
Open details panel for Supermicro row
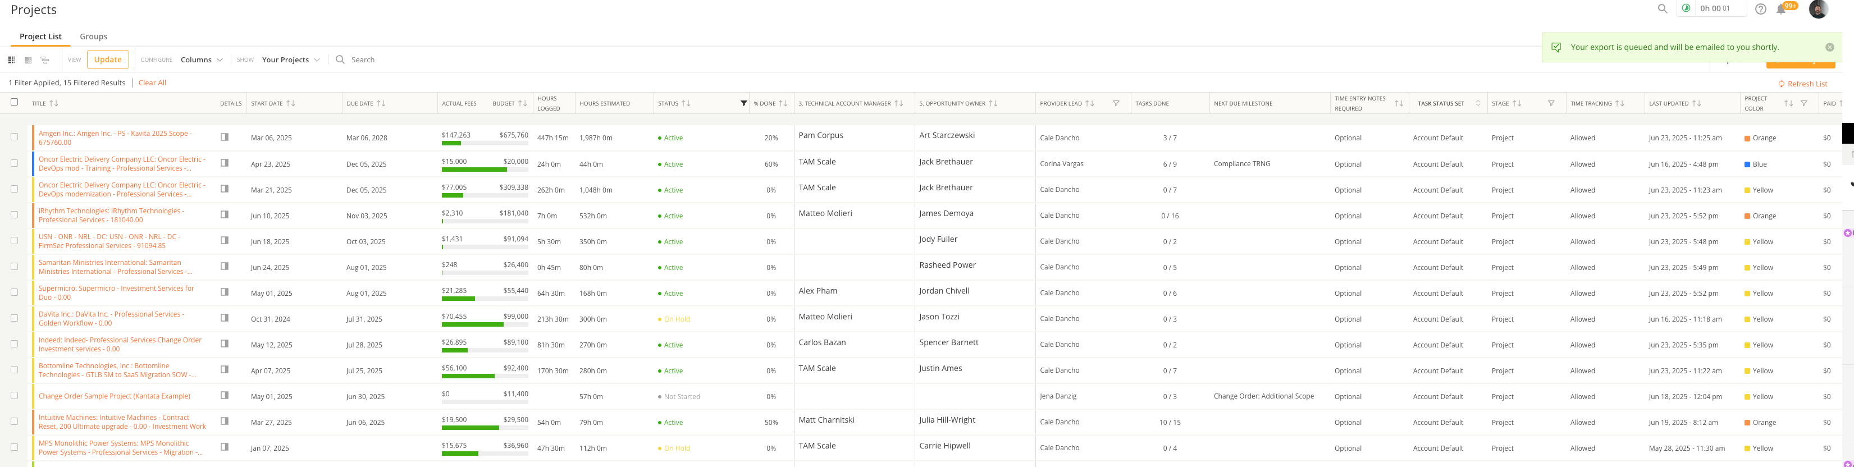[x=225, y=292]
